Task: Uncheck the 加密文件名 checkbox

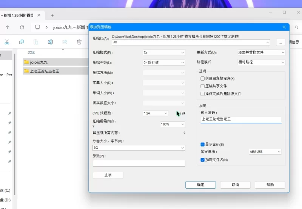Action: (202, 160)
